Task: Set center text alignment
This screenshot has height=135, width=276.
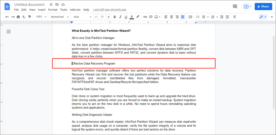Action: [171, 17]
